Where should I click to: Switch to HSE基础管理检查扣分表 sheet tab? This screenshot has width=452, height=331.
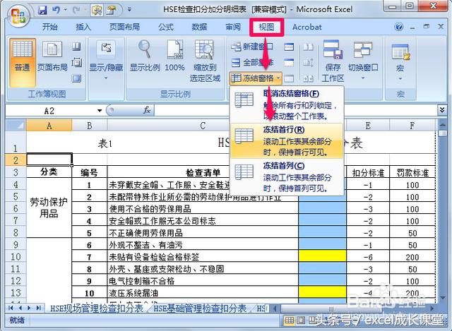201,308
